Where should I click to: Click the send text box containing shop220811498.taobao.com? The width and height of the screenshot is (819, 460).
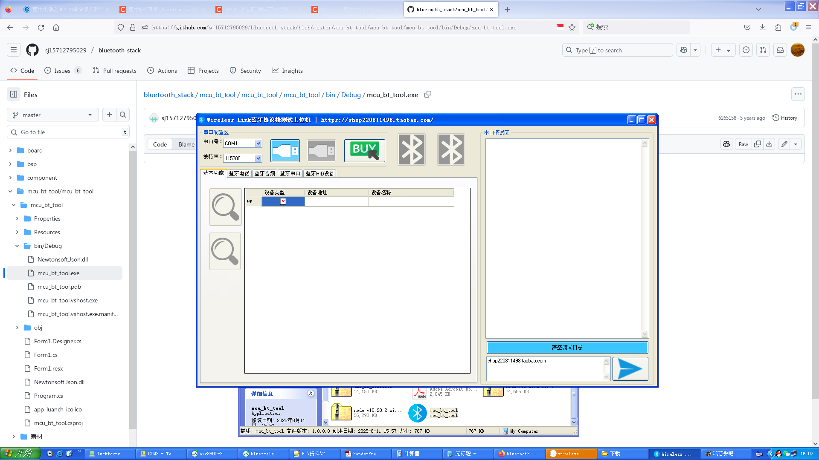[545, 368]
